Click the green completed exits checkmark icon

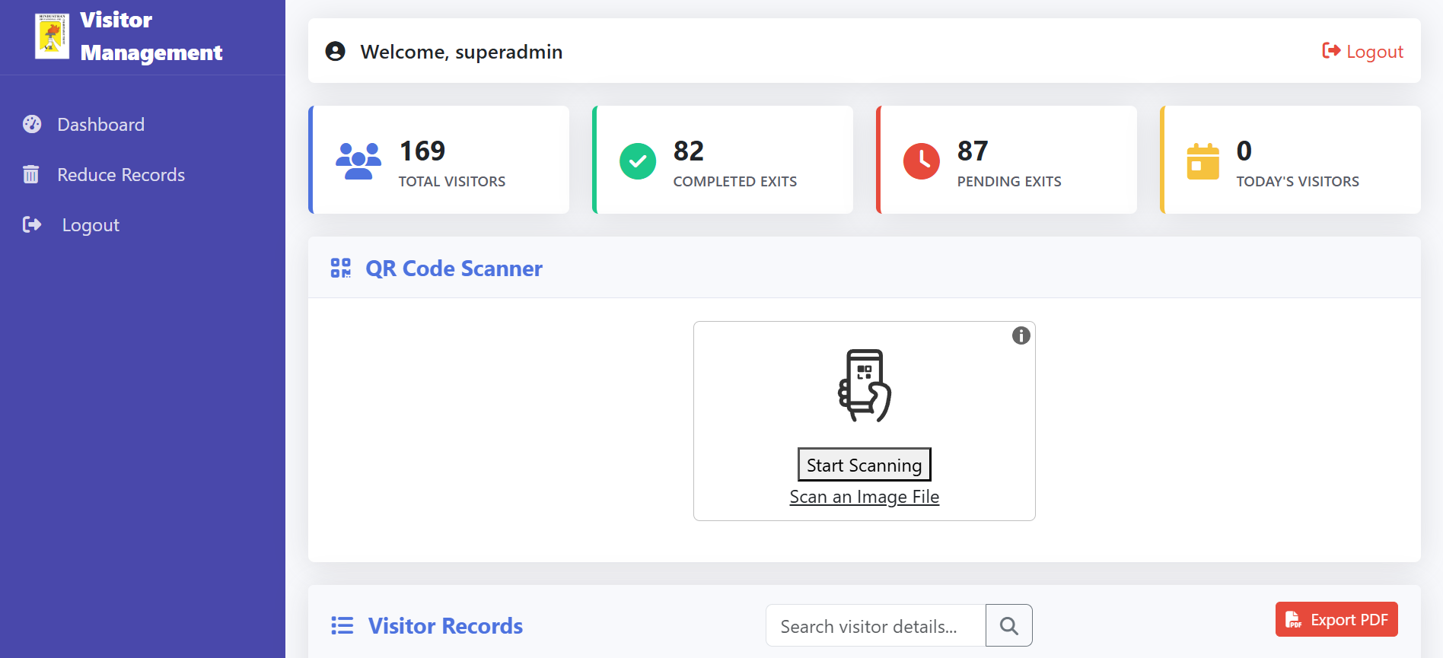point(637,161)
